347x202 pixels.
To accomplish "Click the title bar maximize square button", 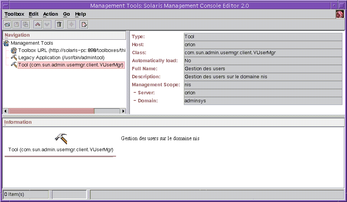I will (341, 5).
